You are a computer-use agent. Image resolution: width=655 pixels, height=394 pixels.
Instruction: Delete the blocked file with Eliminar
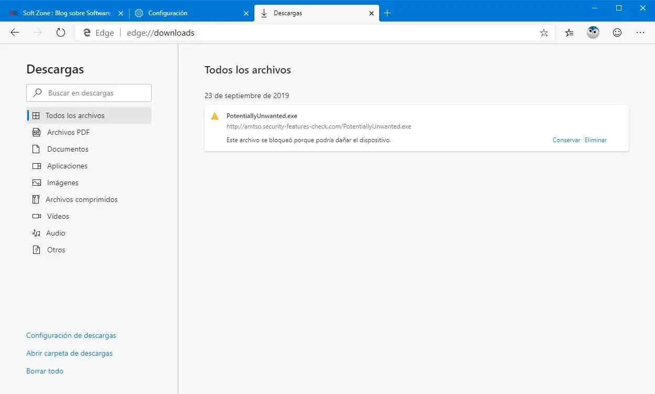pos(596,140)
